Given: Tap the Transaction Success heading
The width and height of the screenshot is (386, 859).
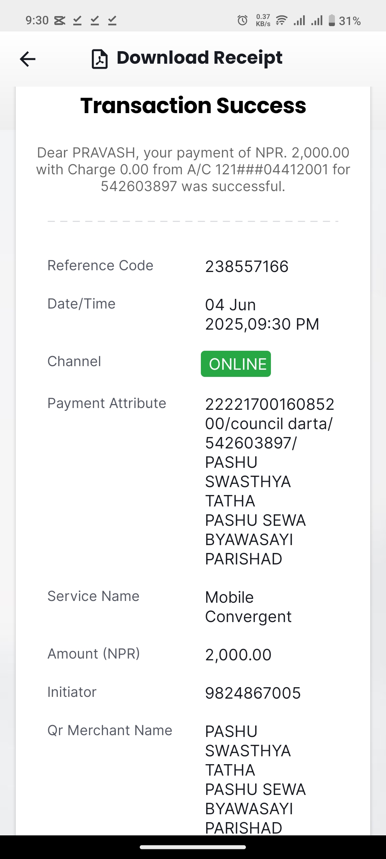Looking at the screenshot, I should [x=193, y=106].
